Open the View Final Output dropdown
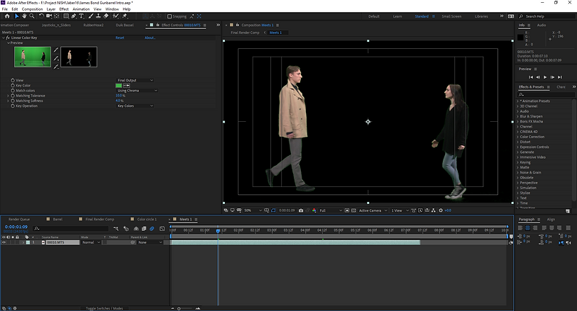This screenshot has height=311, width=577. point(135,80)
